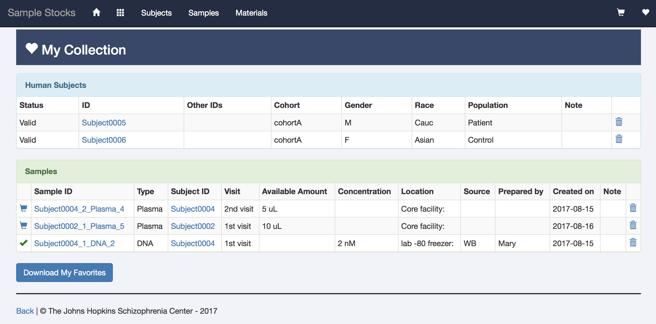Select the '2 nM' concentration cell

pos(366,243)
